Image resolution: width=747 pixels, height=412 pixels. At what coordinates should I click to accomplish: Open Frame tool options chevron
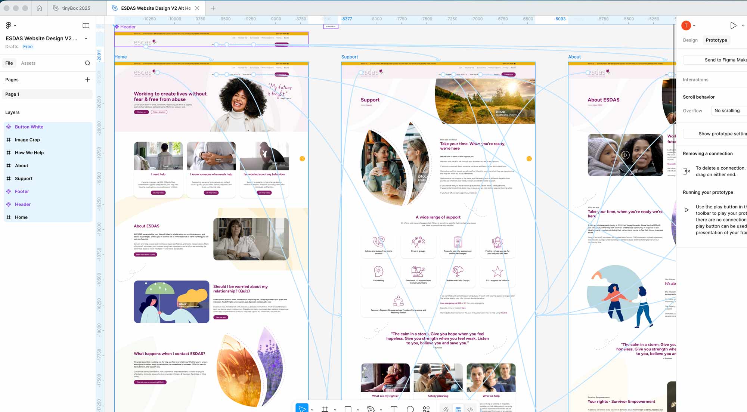335,410
